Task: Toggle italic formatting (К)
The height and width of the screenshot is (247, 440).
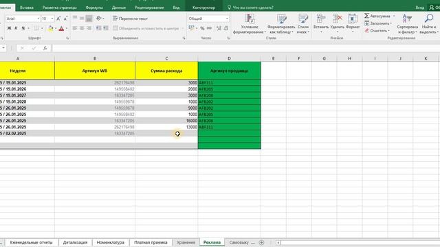Action: [16, 28]
